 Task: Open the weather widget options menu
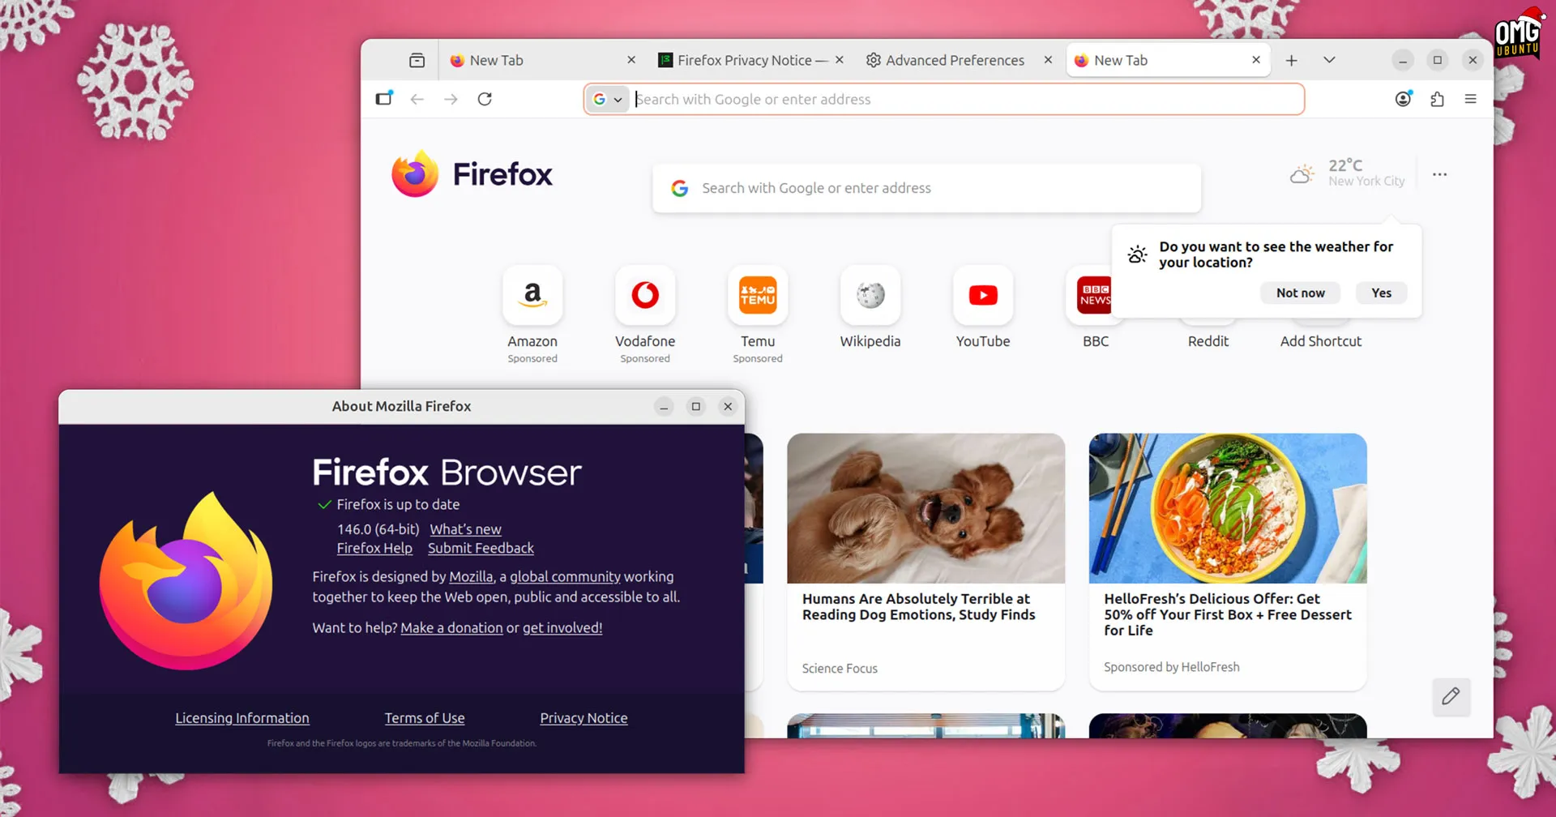pyautogui.click(x=1439, y=174)
